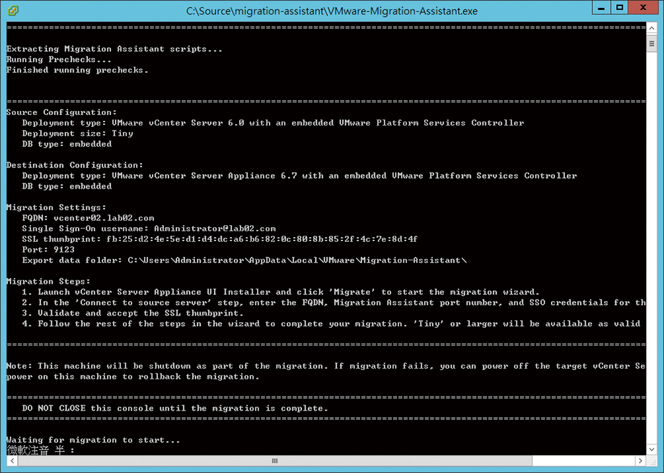Click step 4 'Follow the rest of the steps'
Viewport: 664px width, 473px height.
331,324
